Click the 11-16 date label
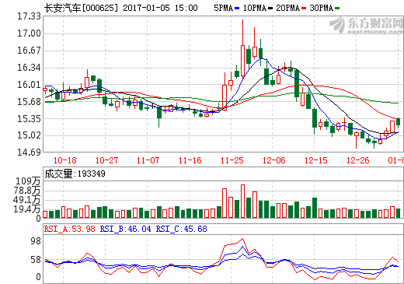The width and height of the screenshot is (404, 284). (190, 160)
